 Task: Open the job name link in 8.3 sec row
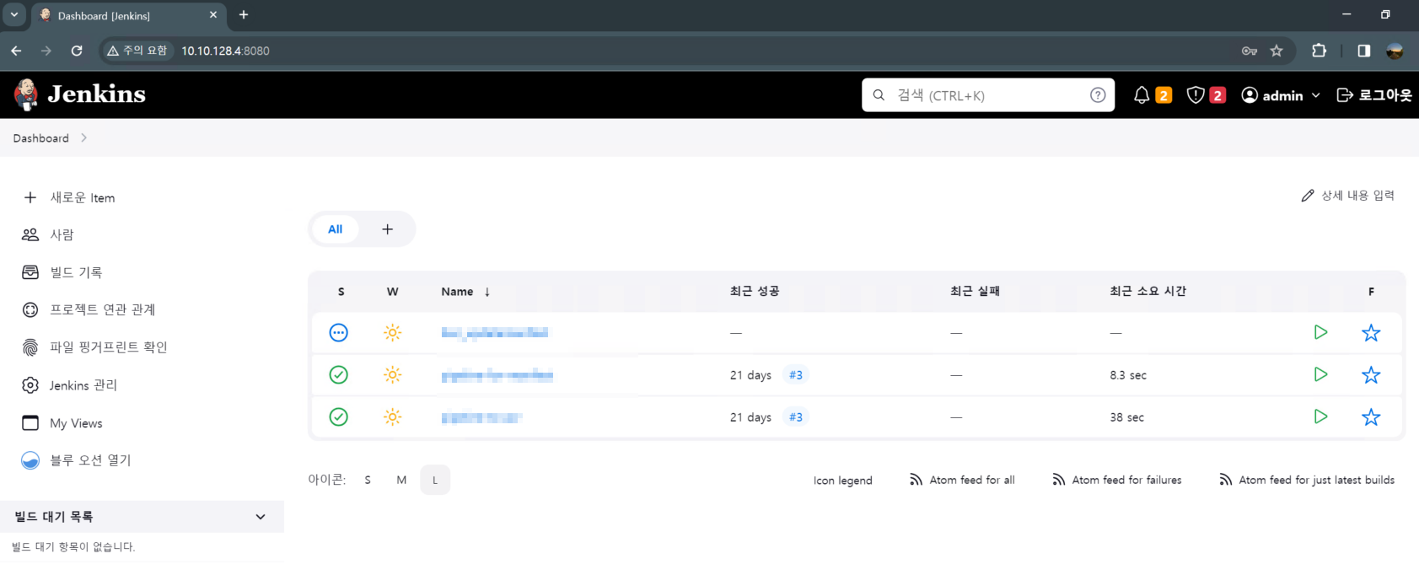pyautogui.click(x=497, y=375)
